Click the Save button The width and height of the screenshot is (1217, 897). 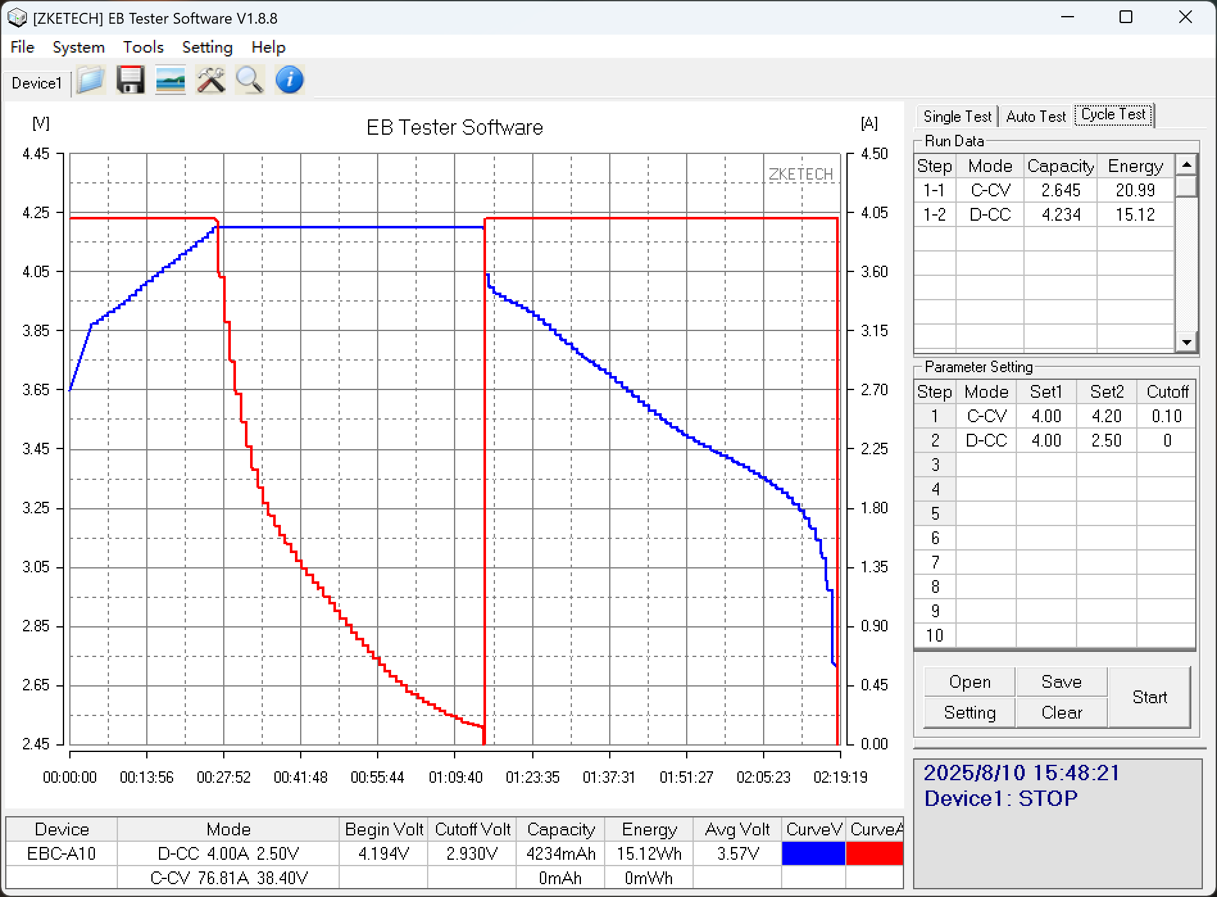click(x=1062, y=682)
